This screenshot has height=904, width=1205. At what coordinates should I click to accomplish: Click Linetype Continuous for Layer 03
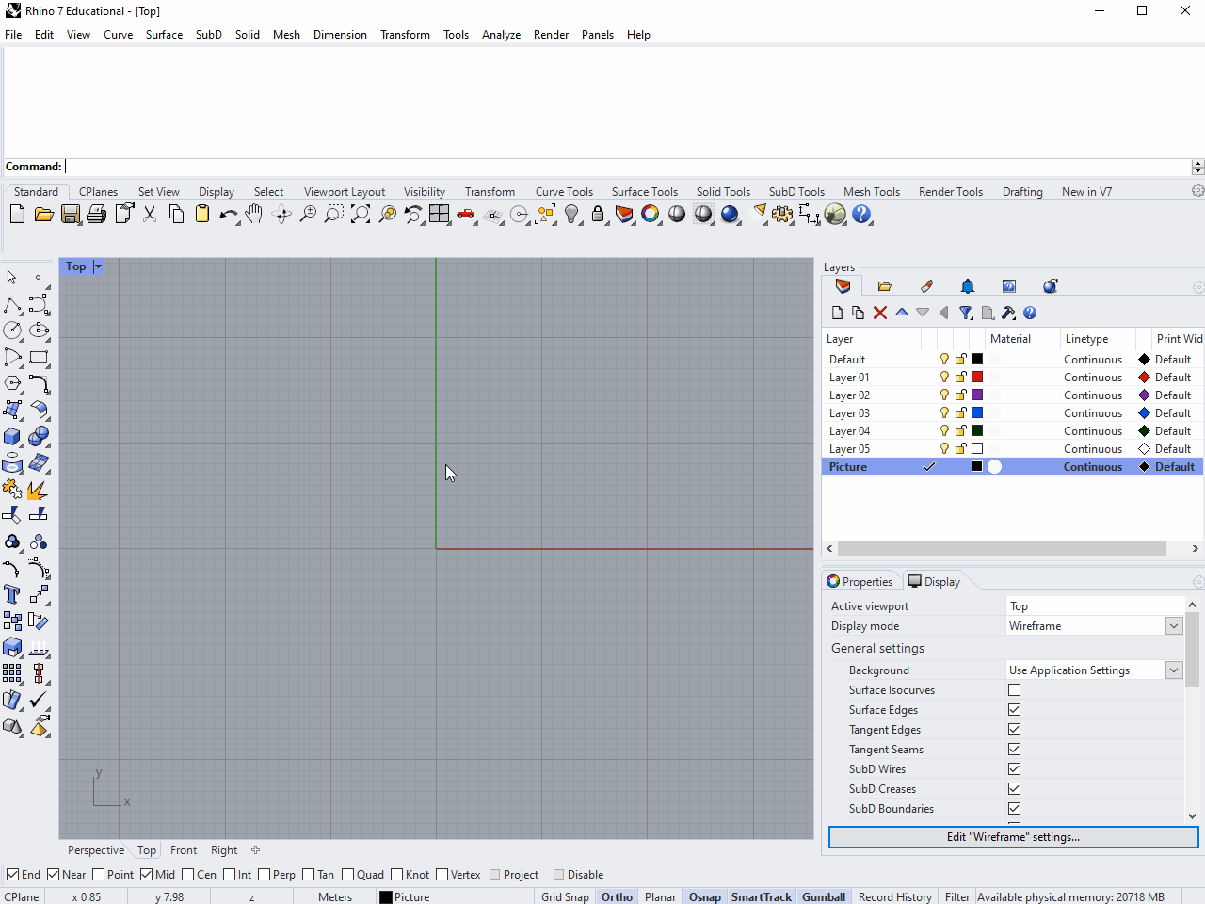pos(1093,413)
